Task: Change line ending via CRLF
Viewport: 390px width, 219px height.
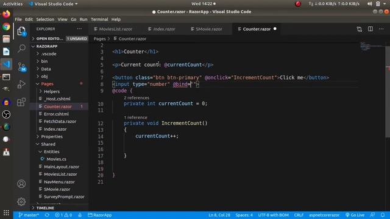Action: pos(299,215)
